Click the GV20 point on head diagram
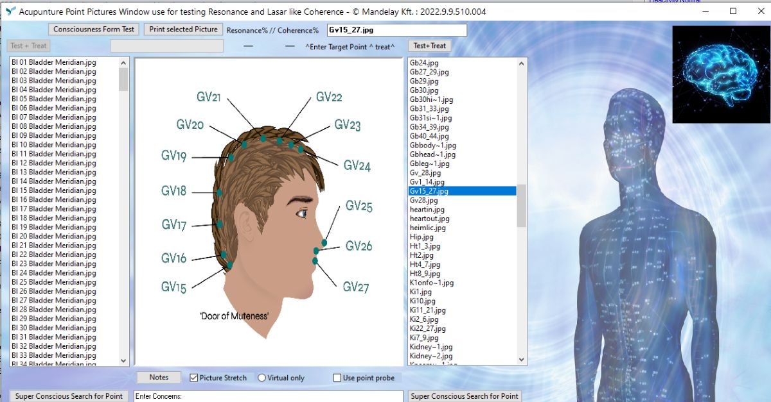The width and height of the screenshot is (771, 402). click(244, 144)
